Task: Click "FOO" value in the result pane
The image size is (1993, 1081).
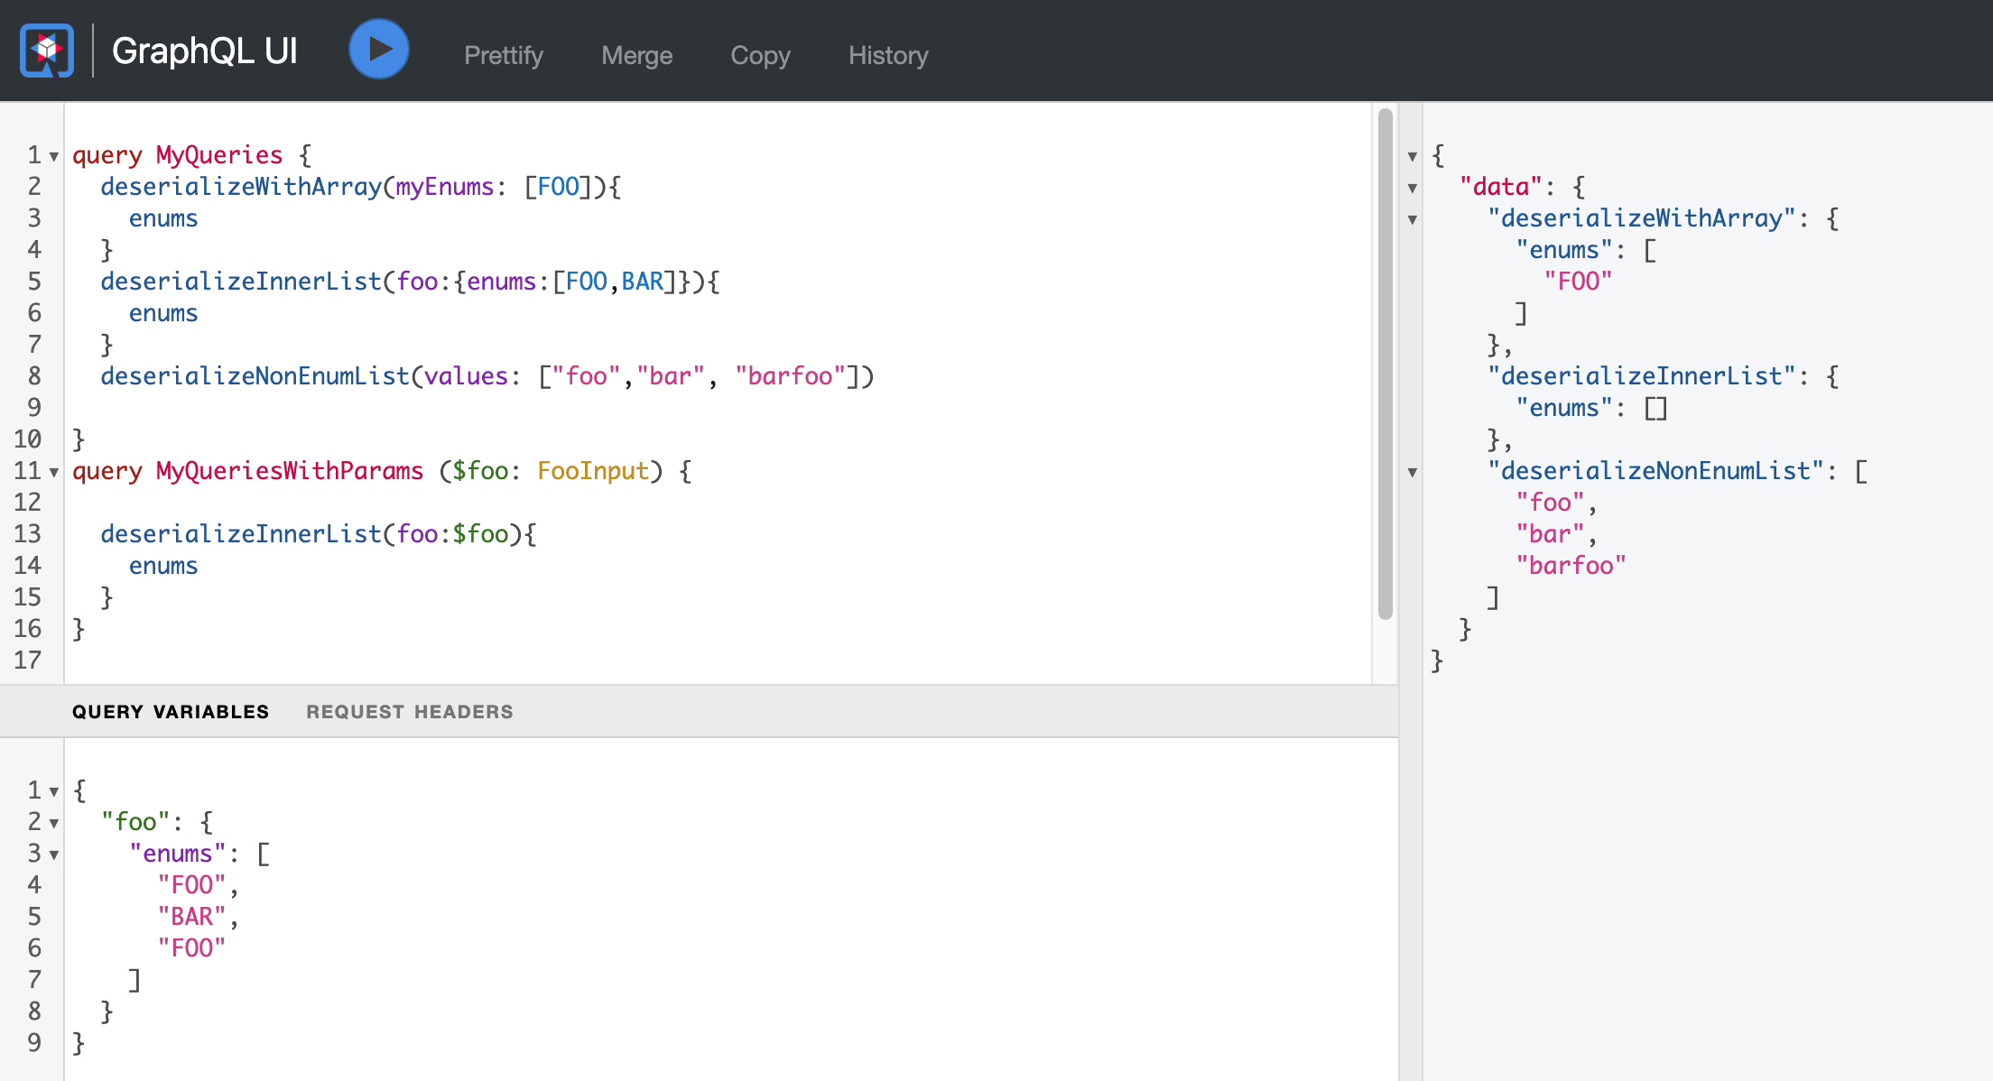Action: tap(1578, 282)
